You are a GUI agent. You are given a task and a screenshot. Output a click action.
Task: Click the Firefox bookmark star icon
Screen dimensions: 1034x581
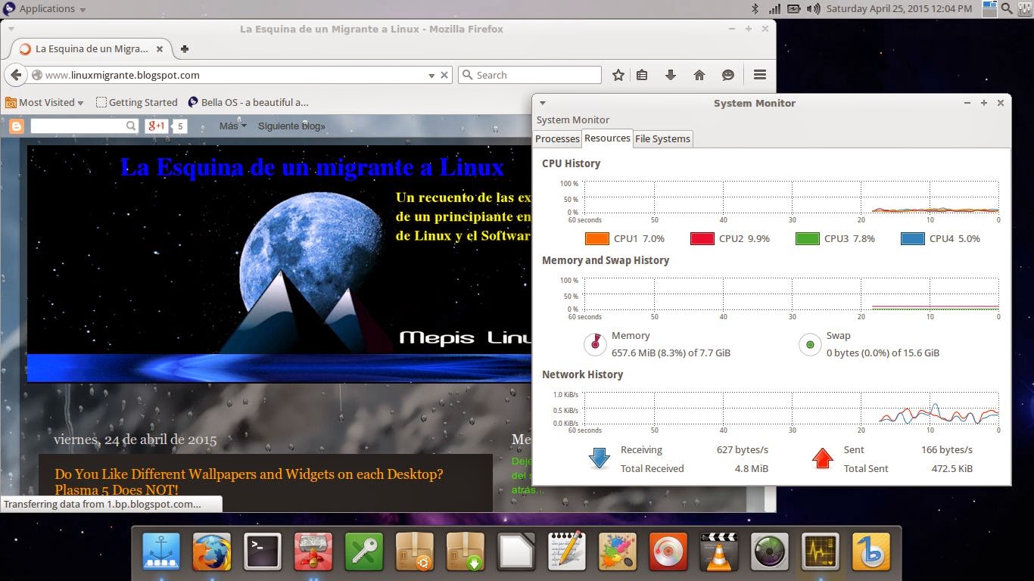pyautogui.click(x=618, y=75)
